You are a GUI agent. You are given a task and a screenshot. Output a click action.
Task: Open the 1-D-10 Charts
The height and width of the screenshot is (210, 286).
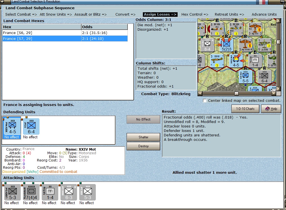(245, 109)
